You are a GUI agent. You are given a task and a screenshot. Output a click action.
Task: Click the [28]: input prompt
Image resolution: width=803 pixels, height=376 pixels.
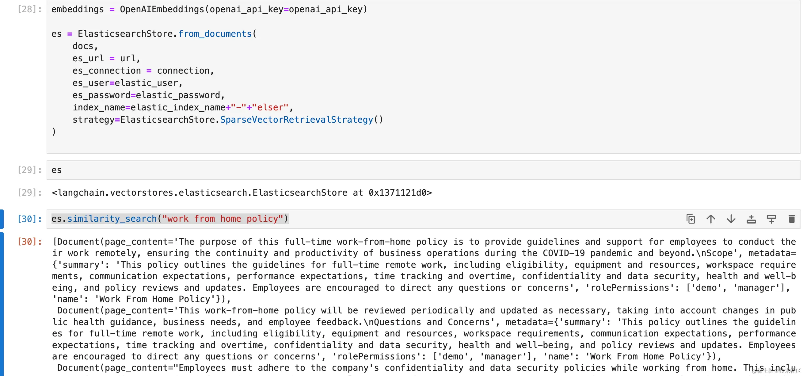(x=30, y=10)
